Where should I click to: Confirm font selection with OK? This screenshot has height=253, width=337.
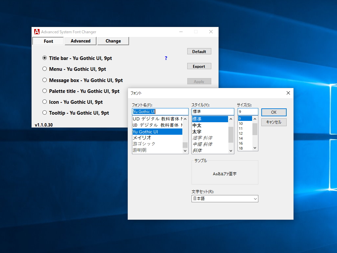273,112
